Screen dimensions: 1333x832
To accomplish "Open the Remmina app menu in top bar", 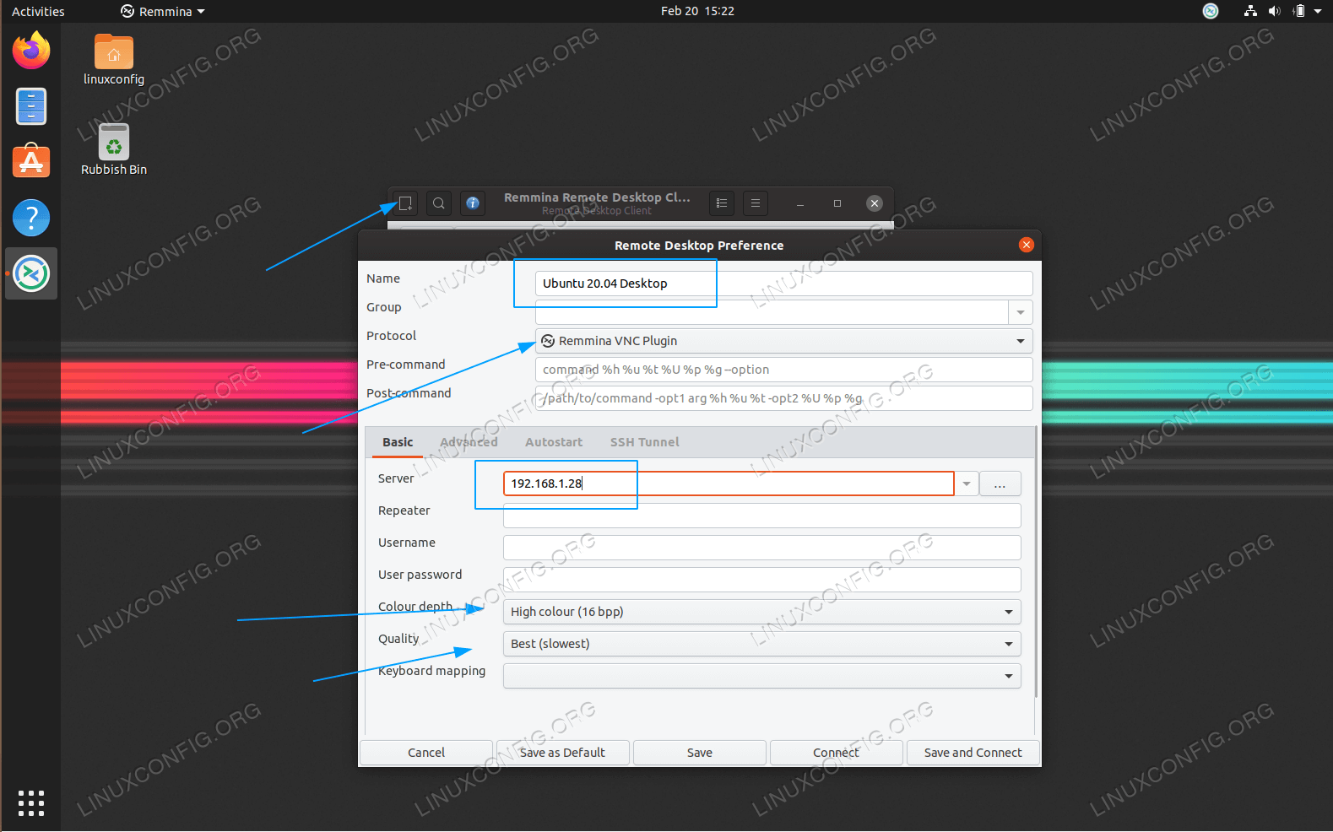I will point(163,11).
